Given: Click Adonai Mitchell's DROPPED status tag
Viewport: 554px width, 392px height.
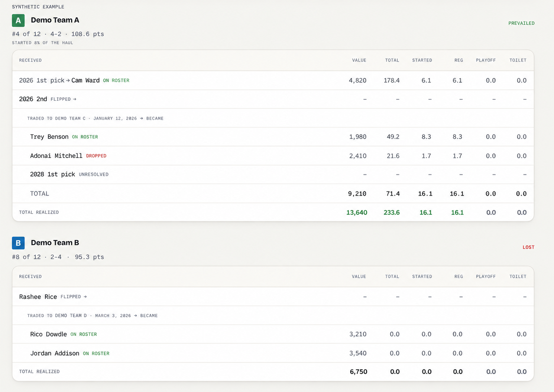Looking at the screenshot, I should (96, 156).
